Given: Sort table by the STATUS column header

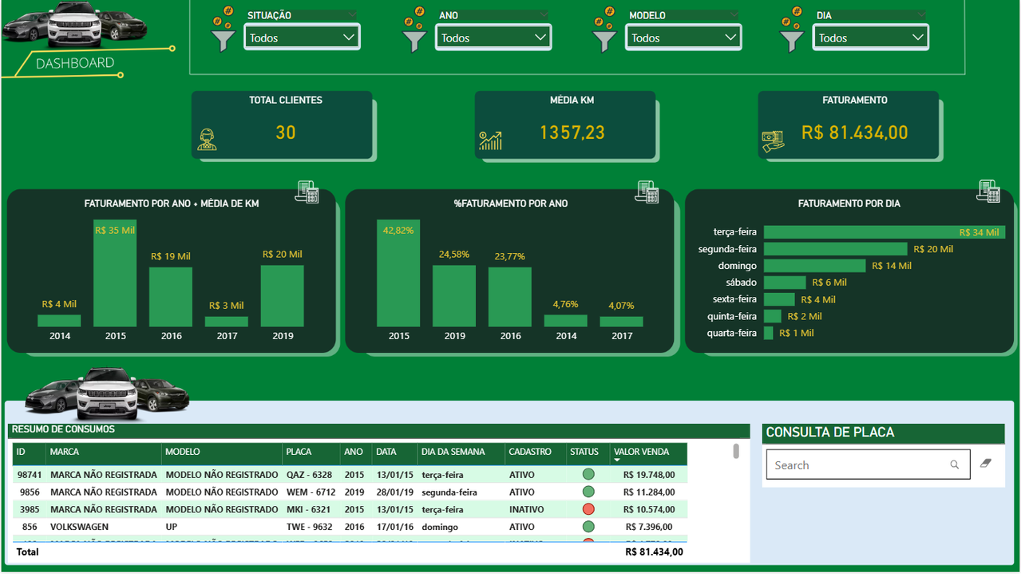Looking at the screenshot, I should click(588, 453).
